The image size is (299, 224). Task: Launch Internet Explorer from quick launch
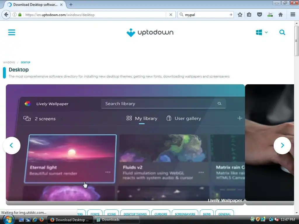35,220
